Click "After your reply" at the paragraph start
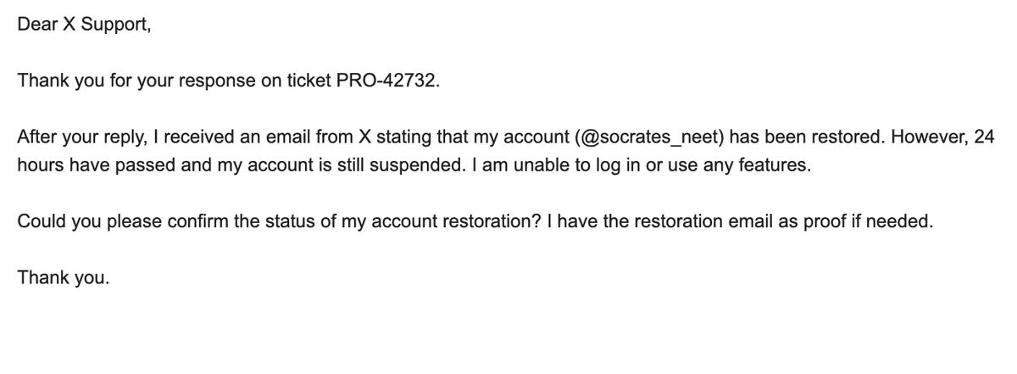This screenshot has height=374, width=1017. [81, 137]
